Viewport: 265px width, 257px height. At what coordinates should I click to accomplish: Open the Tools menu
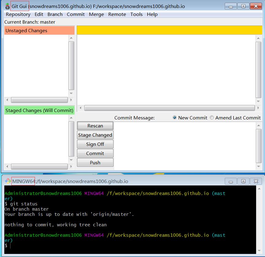[x=136, y=14]
